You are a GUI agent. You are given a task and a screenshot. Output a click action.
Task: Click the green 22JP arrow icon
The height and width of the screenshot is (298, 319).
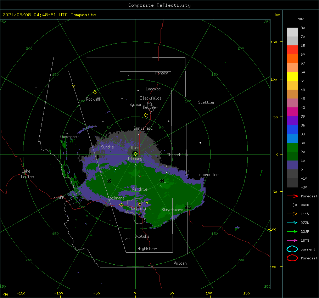tap(292, 231)
